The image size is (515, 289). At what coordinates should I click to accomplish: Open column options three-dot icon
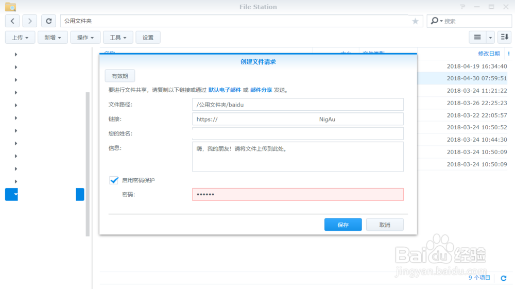(509, 54)
